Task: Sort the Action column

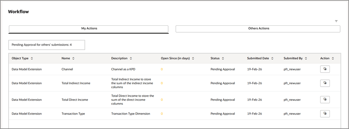Action: coord(333,59)
